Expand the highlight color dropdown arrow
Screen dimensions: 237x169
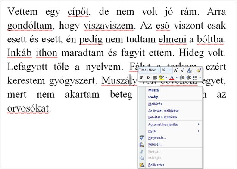pyautogui.click(x=166, y=78)
